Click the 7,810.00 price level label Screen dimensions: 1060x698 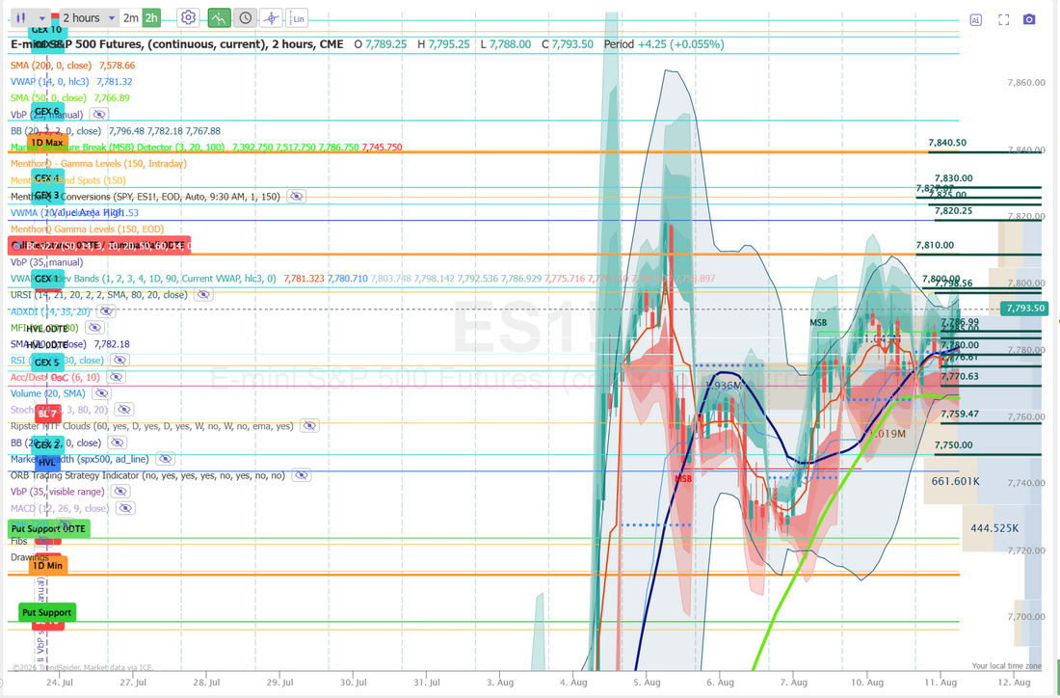[935, 245]
